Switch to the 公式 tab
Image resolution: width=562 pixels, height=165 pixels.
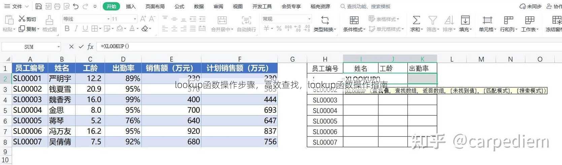179,6
